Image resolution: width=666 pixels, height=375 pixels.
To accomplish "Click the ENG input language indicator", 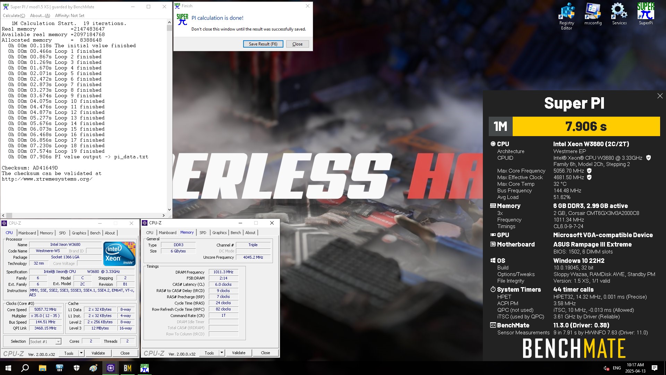I will click(x=617, y=368).
